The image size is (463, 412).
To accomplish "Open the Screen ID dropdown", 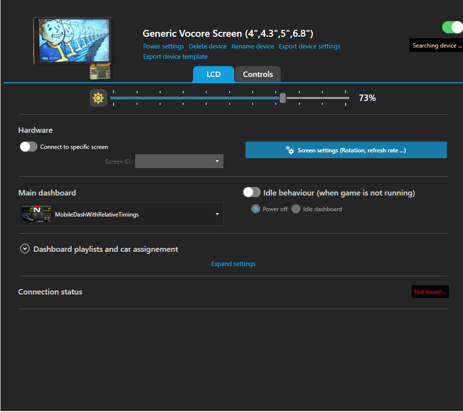I will click(x=179, y=161).
